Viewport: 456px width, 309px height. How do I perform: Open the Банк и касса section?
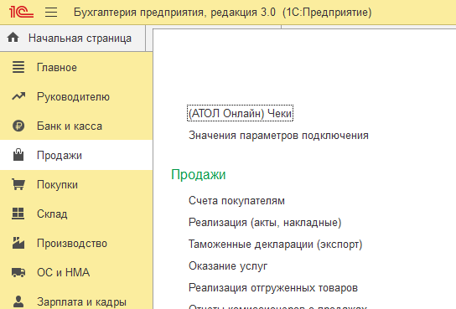click(76, 126)
